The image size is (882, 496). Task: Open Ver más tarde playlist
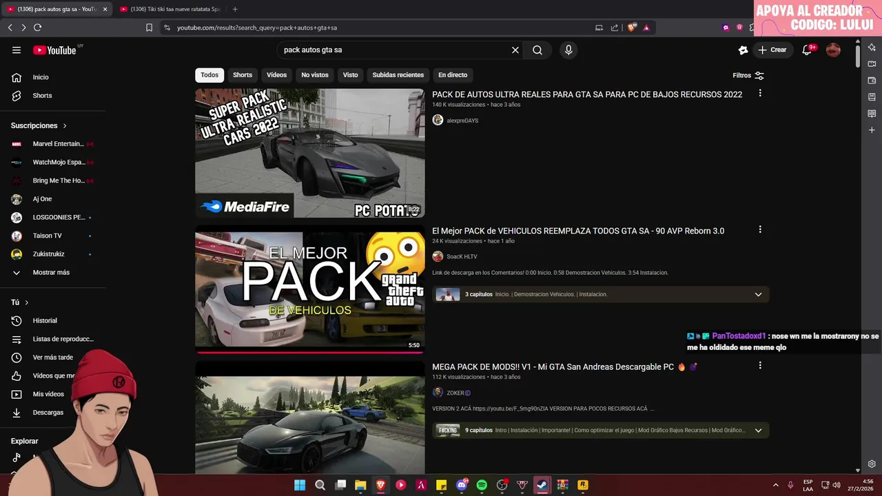tap(53, 358)
